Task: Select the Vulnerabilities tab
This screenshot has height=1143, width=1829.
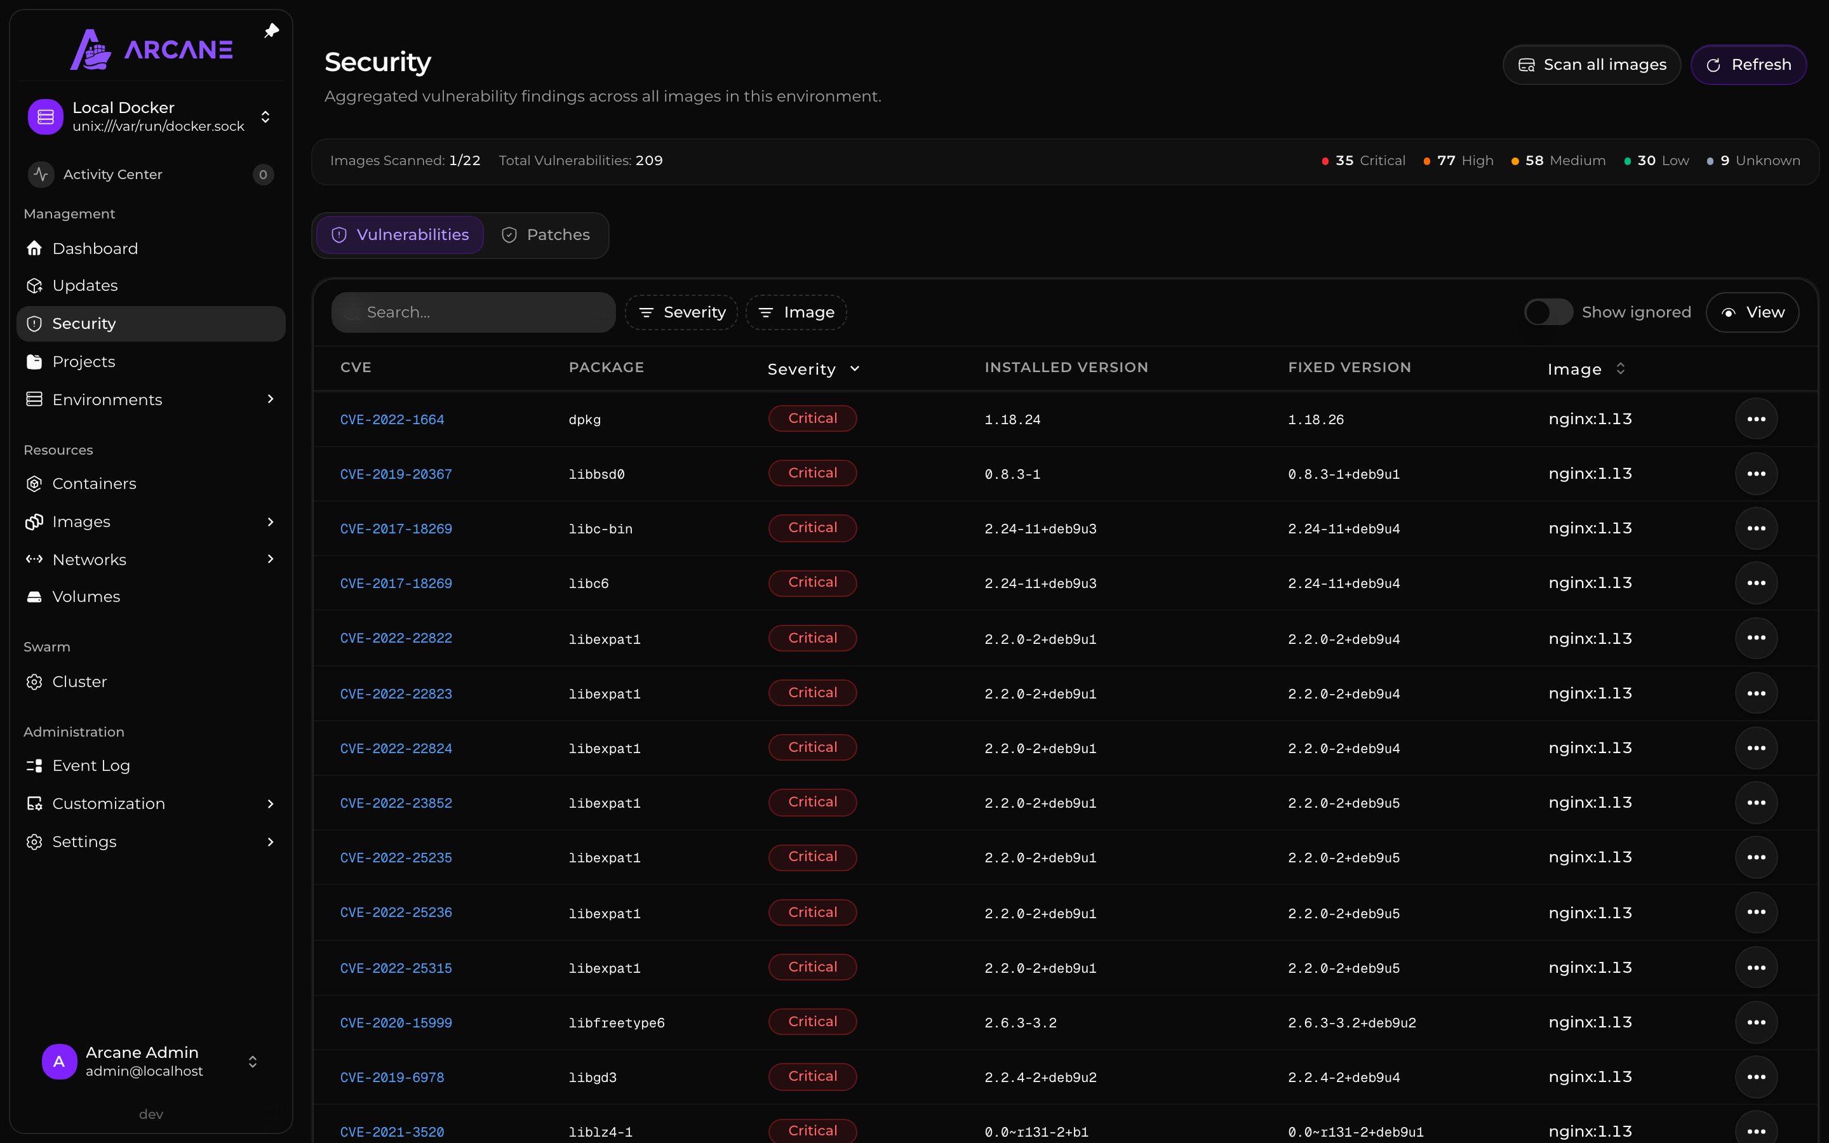Action: pos(400,235)
